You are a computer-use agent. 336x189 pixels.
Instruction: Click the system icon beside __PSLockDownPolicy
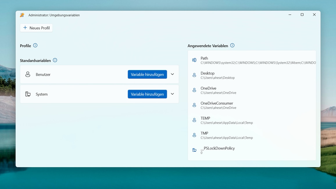coord(194,150)
